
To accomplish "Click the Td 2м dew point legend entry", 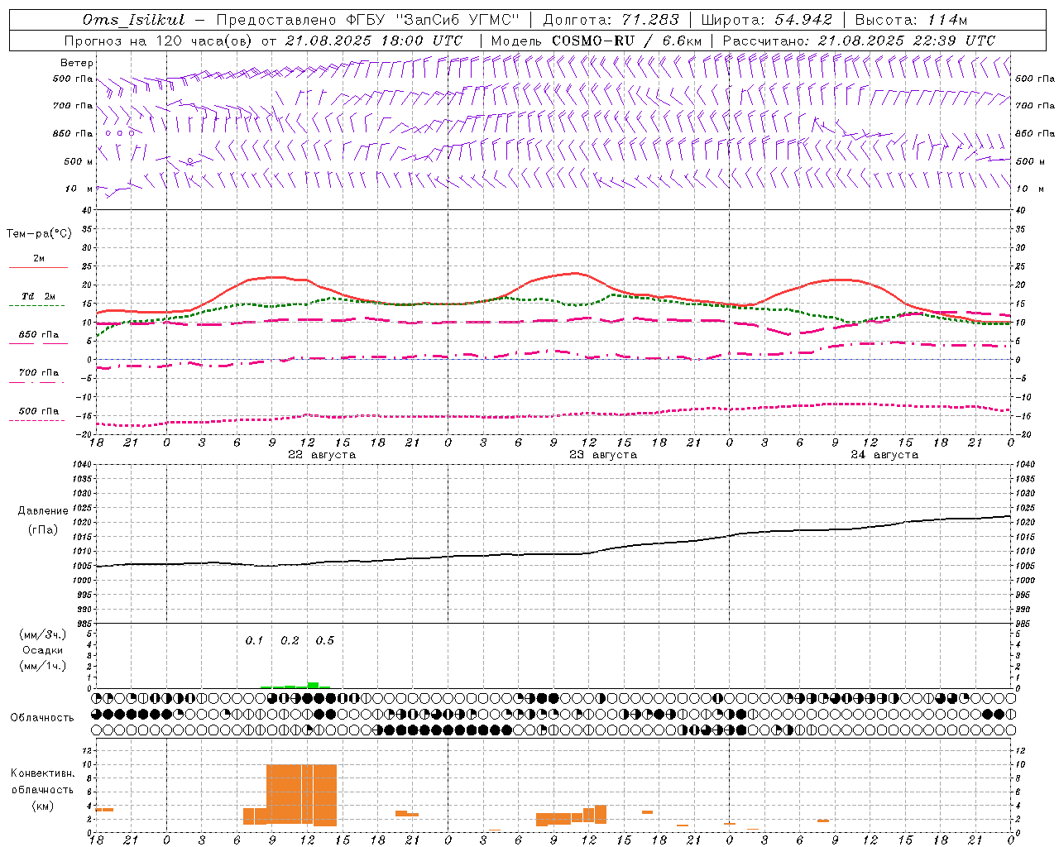I will (x=38, y=296).
